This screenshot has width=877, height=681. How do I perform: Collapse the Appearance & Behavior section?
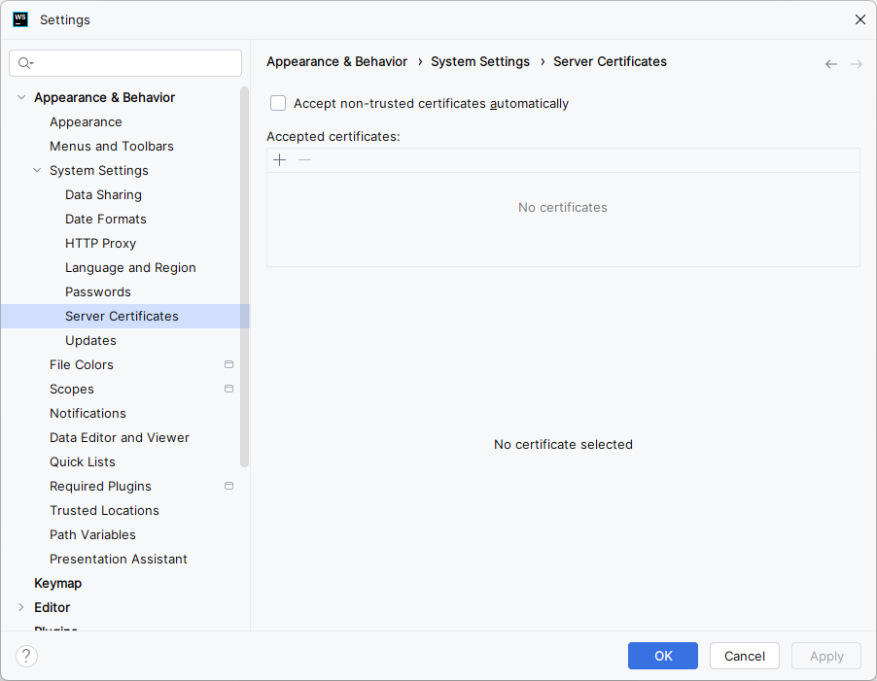(21, 97)
